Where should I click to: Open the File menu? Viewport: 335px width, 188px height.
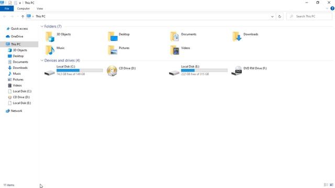(7, 8)
